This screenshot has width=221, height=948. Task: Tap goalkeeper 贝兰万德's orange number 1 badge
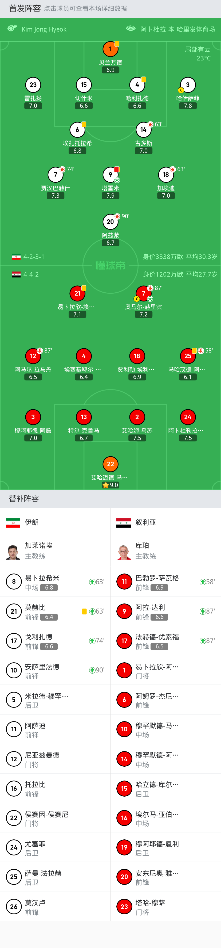[110, 49]
